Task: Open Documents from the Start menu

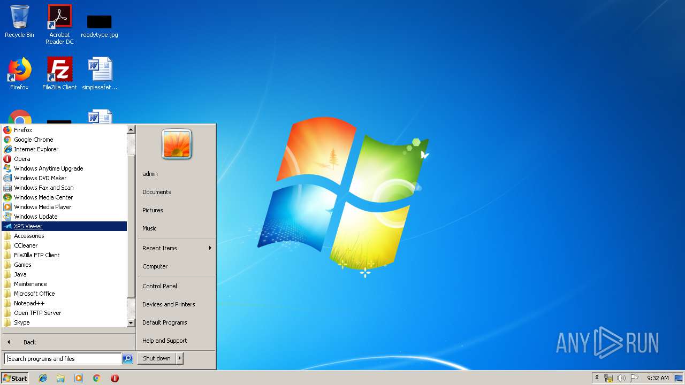Action: [x=177, y=192]
